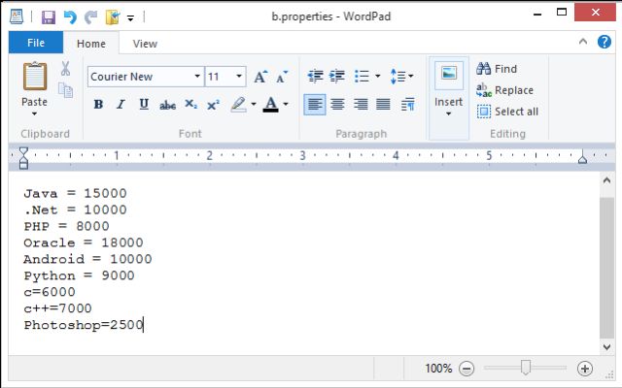Click the line "Java = 15000"
The width and height of the screenshot is (622, 388).
[x=75, y=194]
